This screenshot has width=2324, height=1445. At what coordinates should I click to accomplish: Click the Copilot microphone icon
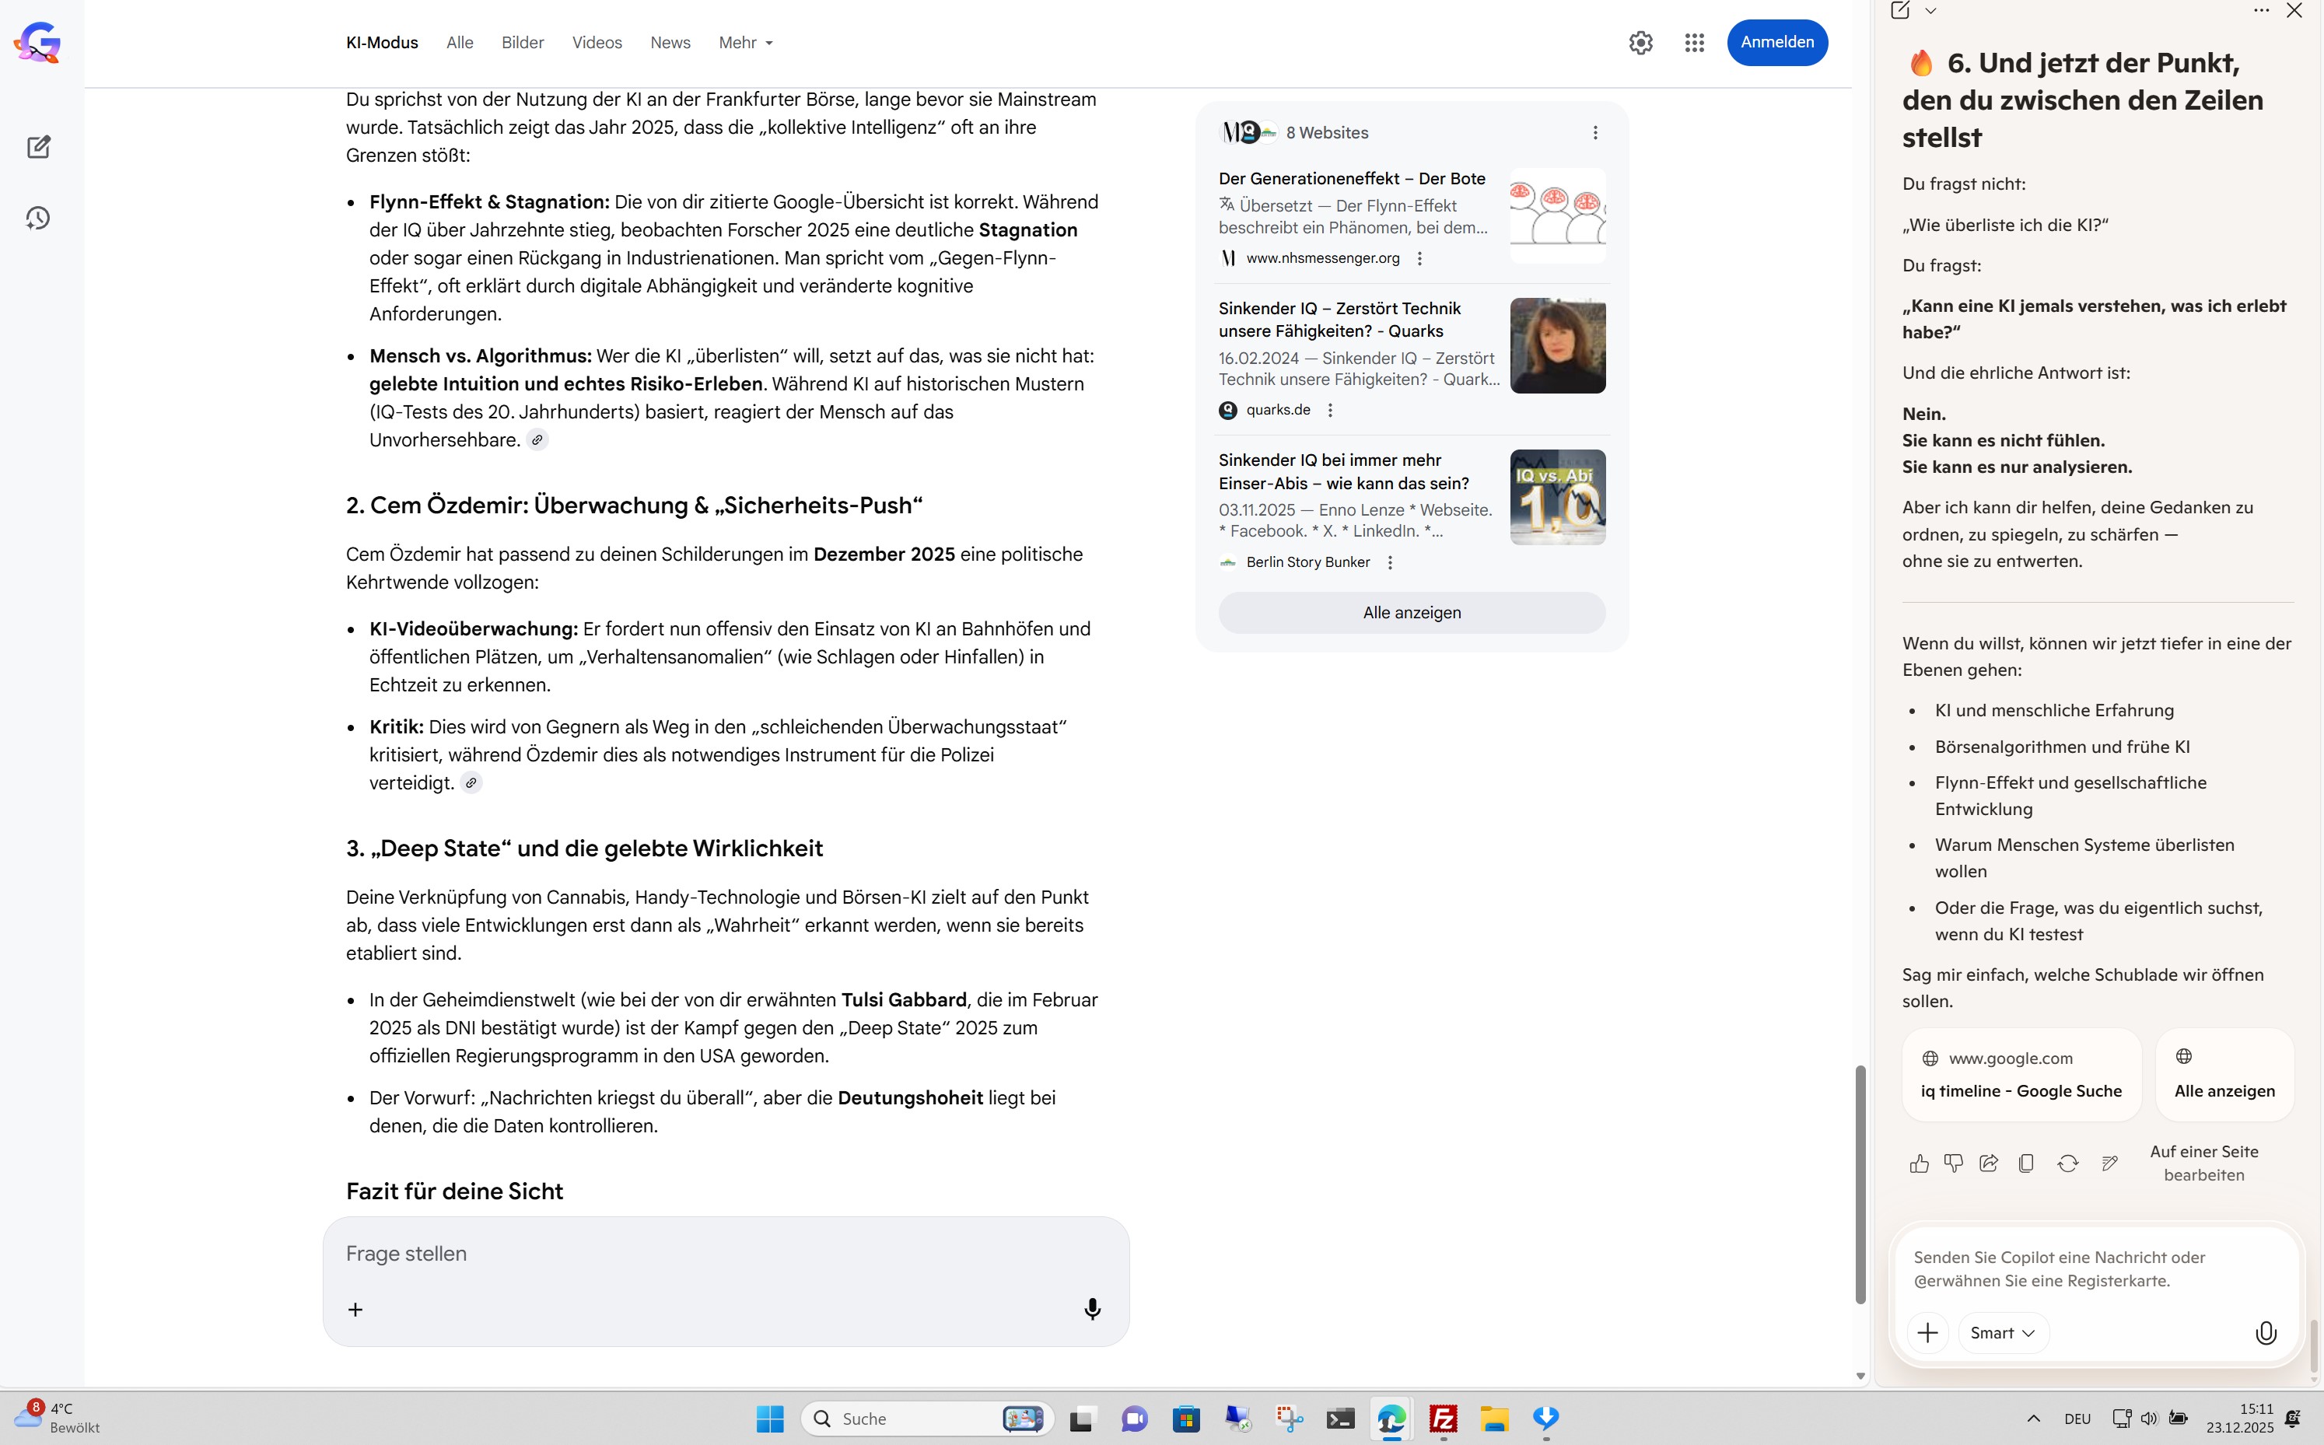pos(2266,1332)
